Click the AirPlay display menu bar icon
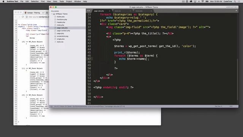This screenshot has height=137, width=243. 195,2
